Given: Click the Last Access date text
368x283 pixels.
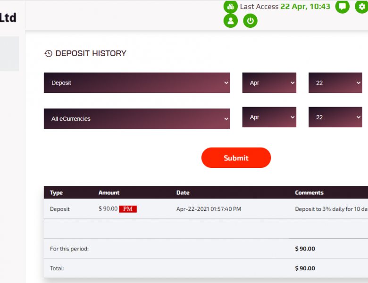Looking at the screenshot, I should [305, 7].
